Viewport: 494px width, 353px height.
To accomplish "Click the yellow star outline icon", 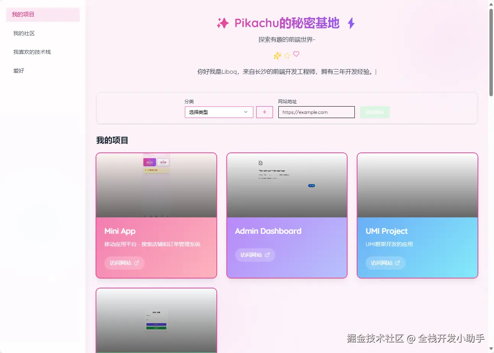I will coord(287,55).
